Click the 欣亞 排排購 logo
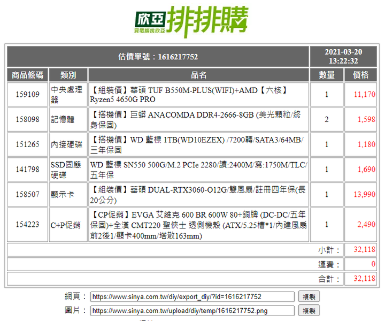Viewport: 385px width, 321px height. point(191,21)
